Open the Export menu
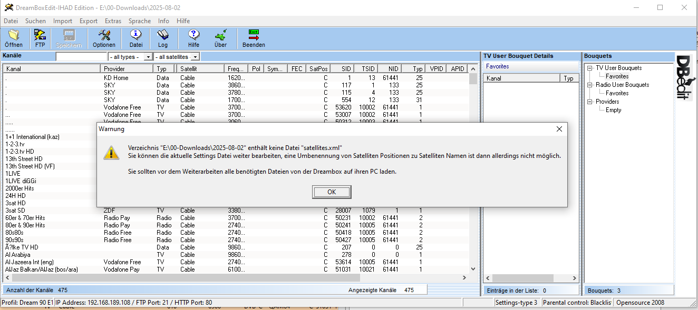Image resolution: width=698 pixels, height=310 pixels. [x=89, y=21]
